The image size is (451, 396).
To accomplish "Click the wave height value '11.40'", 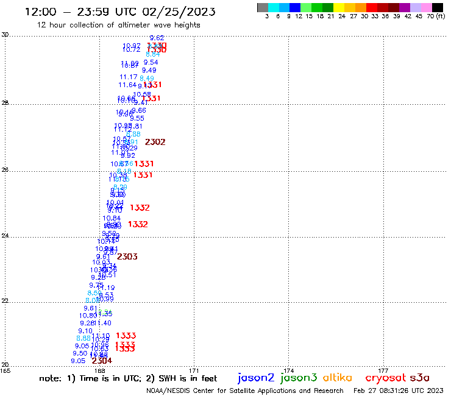I will coord(102,323).
